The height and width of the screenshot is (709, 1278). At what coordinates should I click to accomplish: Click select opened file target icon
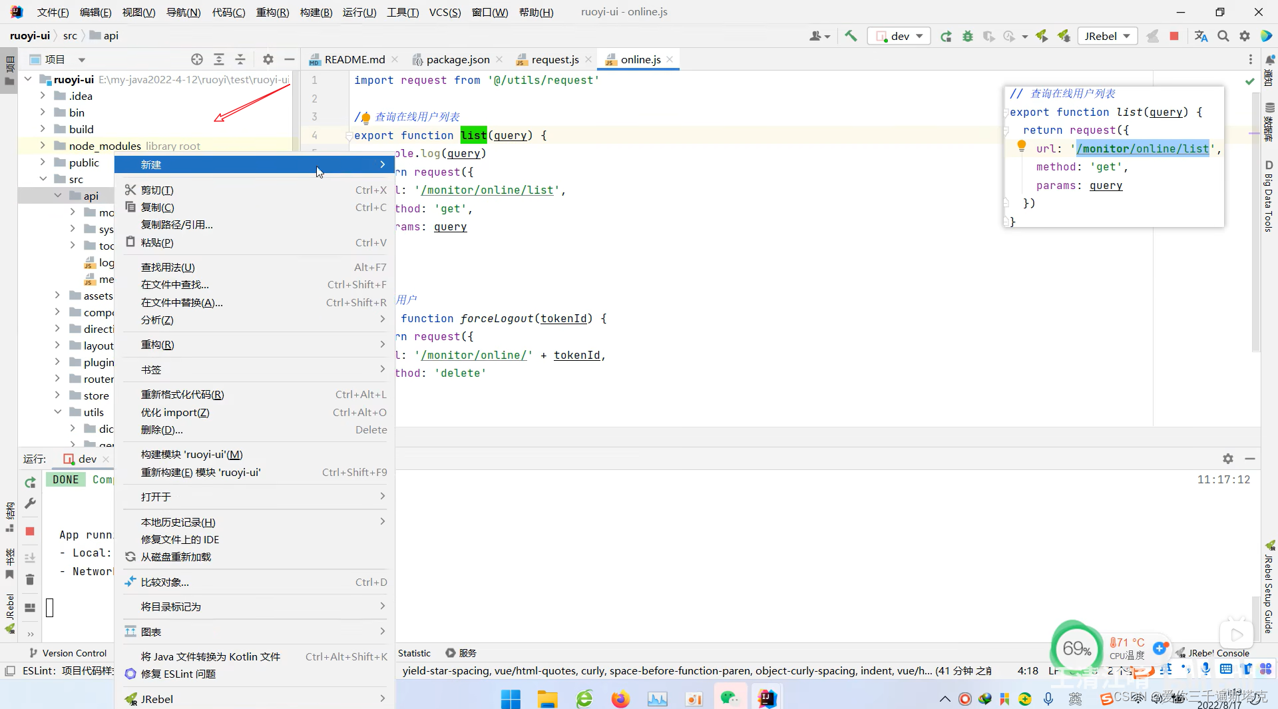coord(197,59)
